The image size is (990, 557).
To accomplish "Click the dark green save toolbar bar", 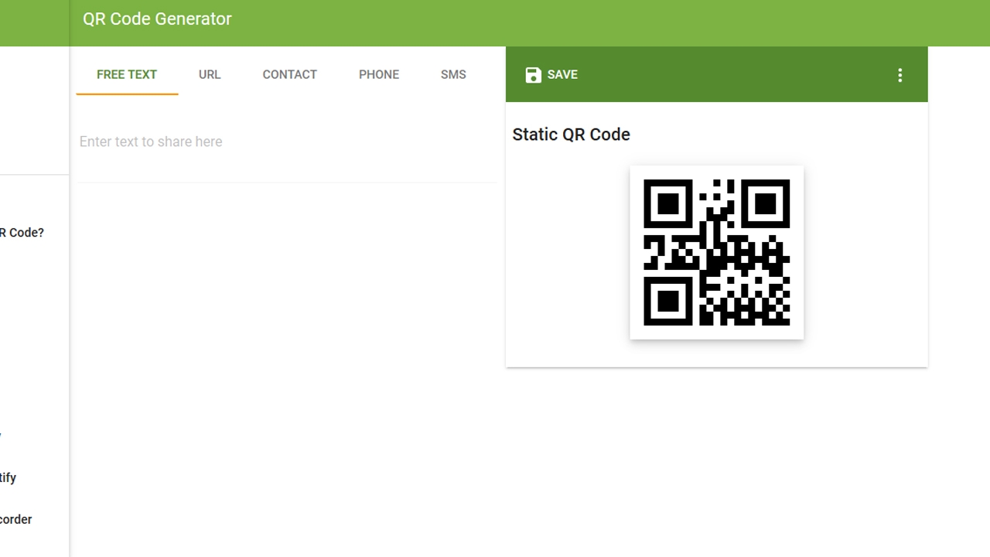I will point(717,74).
